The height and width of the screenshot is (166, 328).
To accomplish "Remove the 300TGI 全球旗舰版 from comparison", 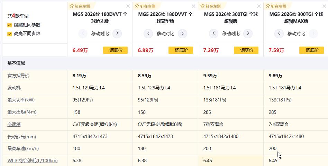I will coord(259,6).
